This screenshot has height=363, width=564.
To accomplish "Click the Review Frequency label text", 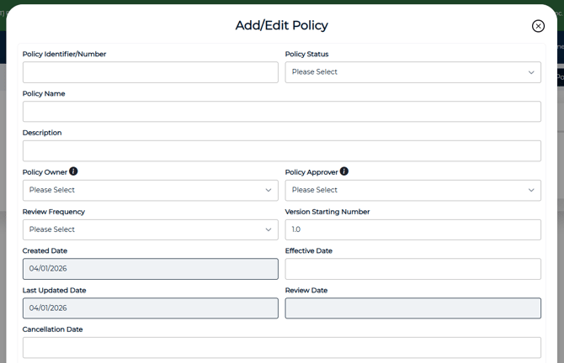I will point(53,212).
